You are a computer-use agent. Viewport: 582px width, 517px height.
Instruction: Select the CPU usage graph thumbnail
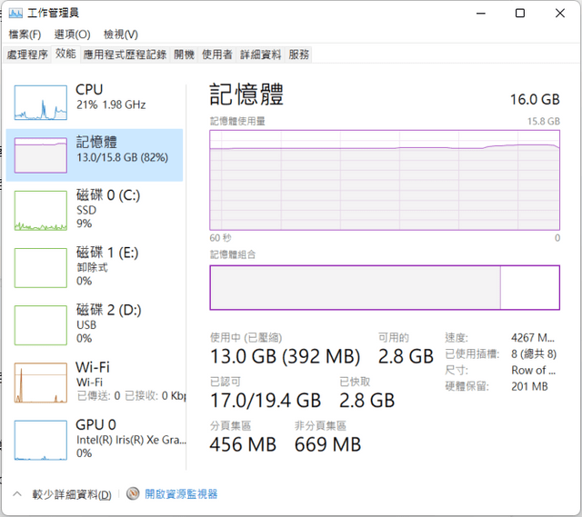pos(40,103)
